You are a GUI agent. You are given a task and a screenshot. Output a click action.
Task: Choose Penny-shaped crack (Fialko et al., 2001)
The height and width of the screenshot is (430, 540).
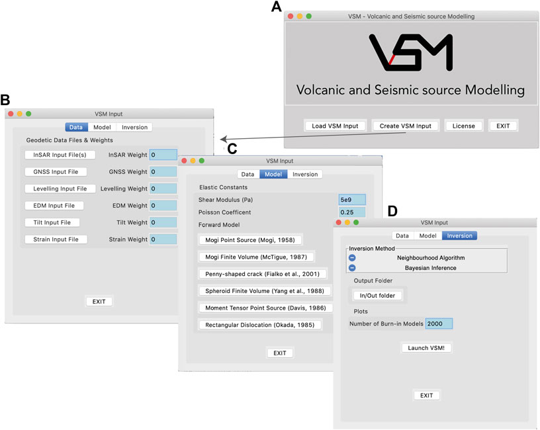coord(263,274)
